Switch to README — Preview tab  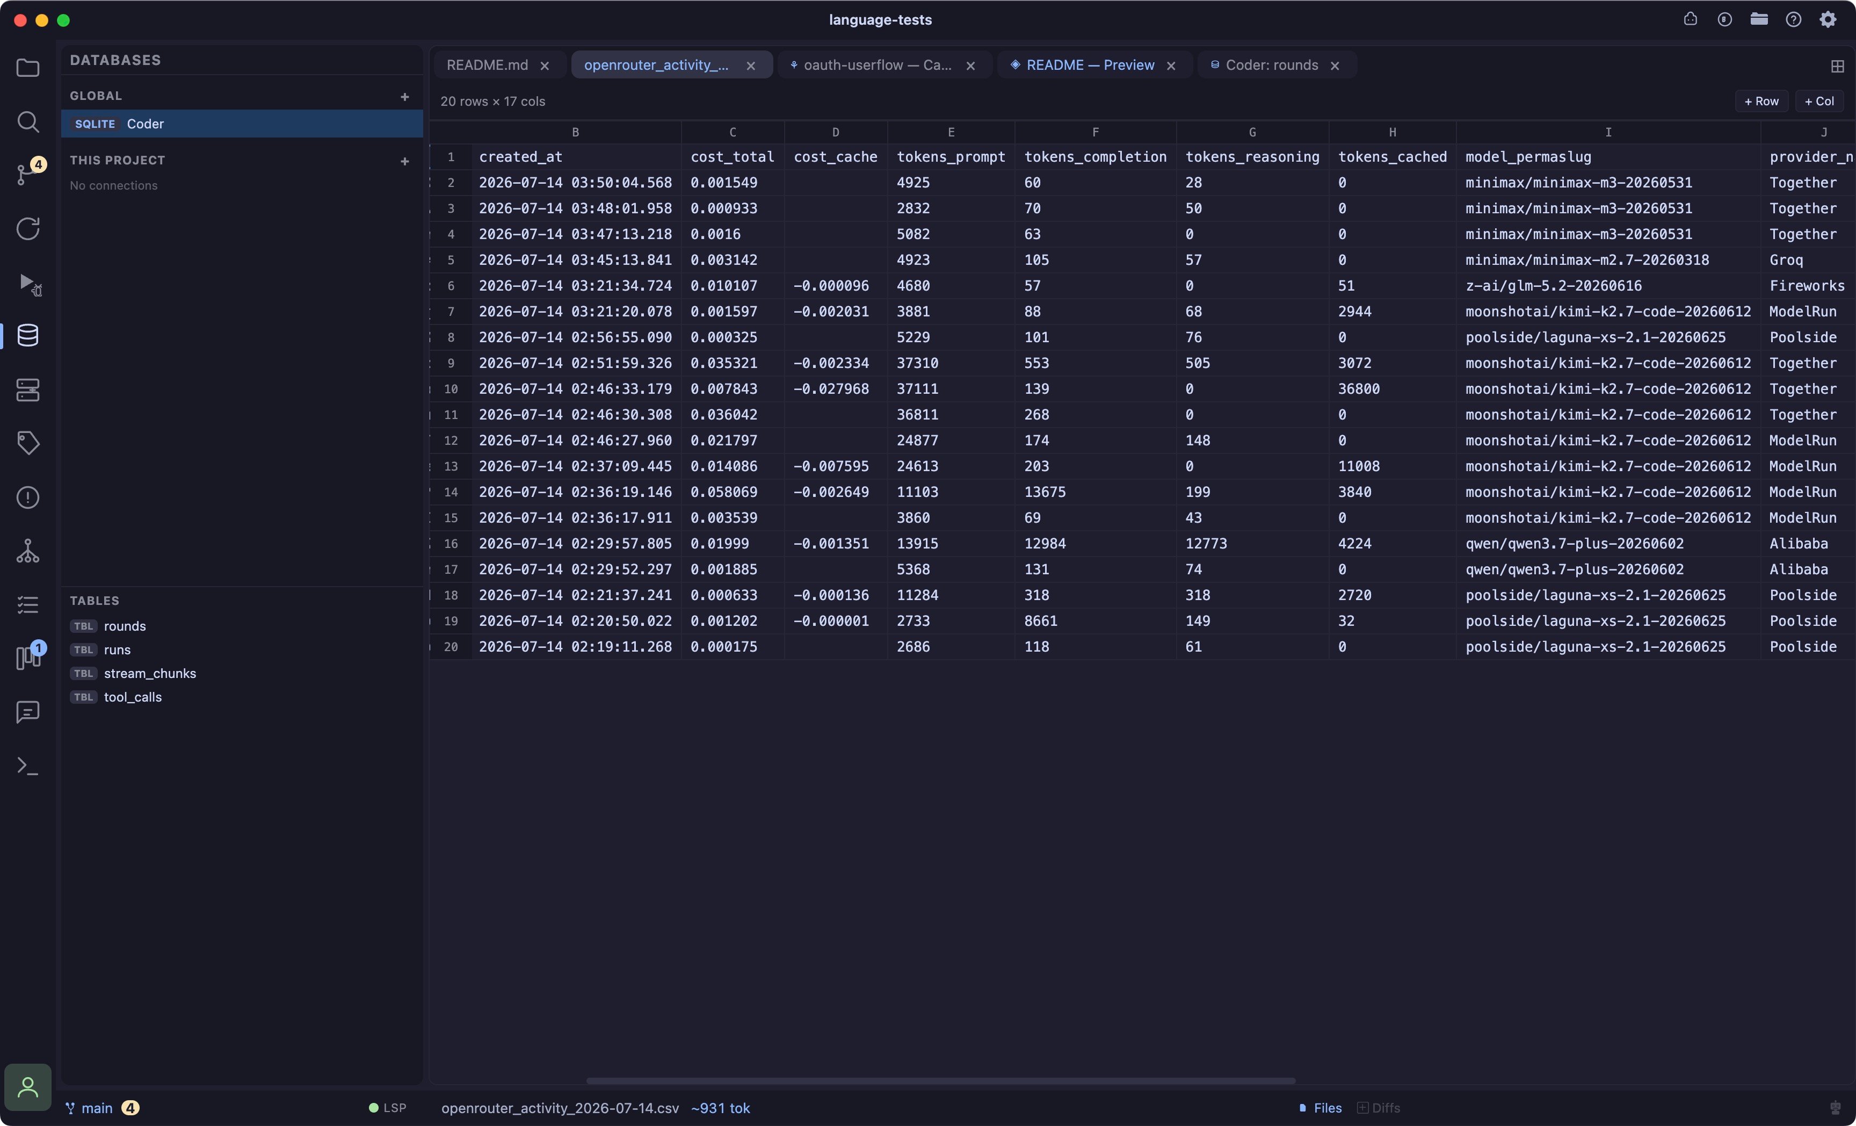(1090, 65)
